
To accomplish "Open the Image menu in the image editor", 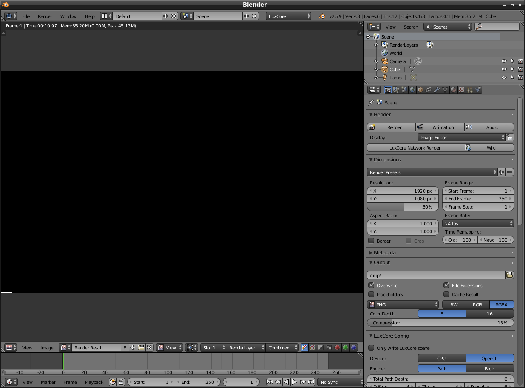I will click(x=47, y=348).
